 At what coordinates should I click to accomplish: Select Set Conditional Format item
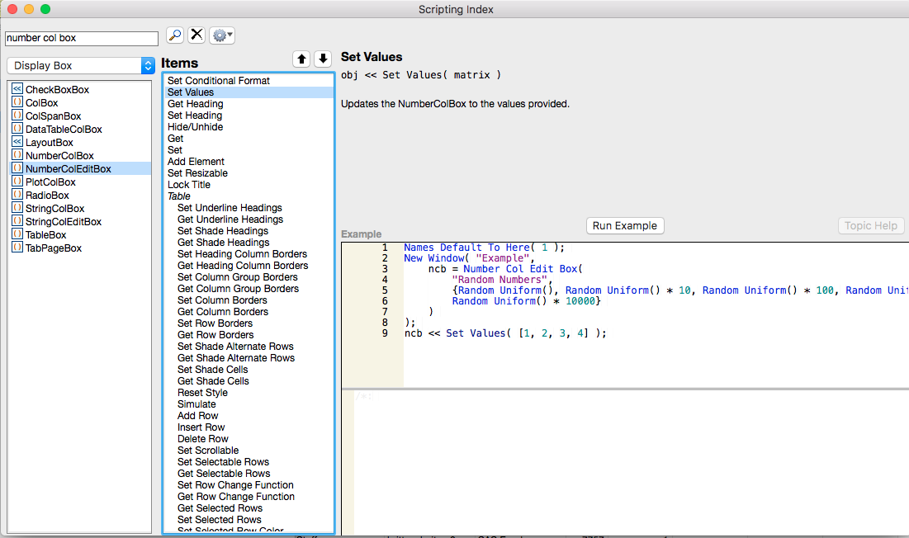[219, 81]
